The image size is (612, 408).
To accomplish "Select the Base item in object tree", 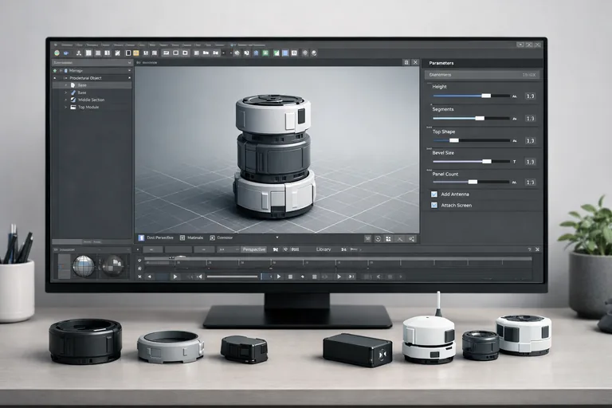I will tap(82, 92).
